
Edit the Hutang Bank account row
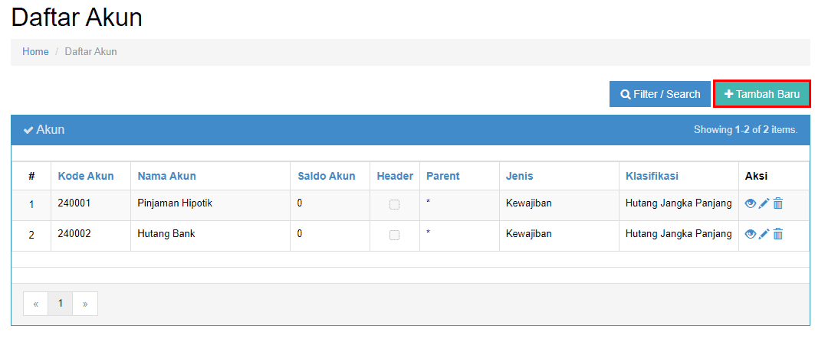(764, 234)
